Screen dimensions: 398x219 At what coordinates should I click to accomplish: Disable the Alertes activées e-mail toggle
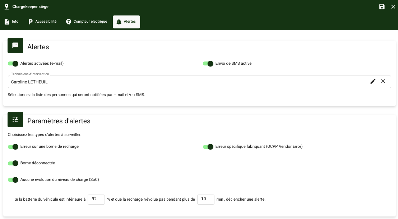click(13, 64)
